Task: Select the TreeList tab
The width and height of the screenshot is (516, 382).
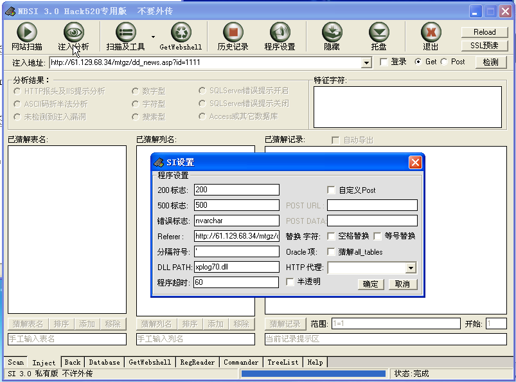Action: coord(283,362)
